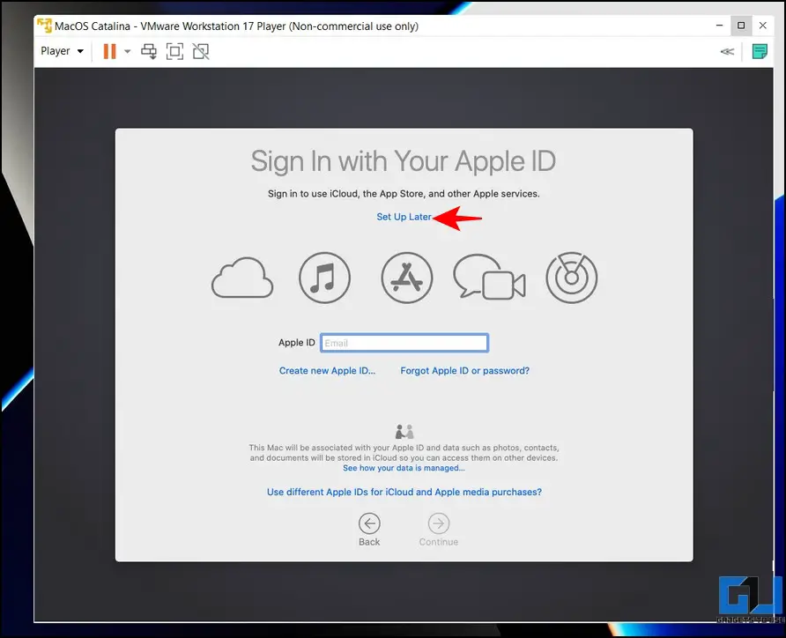786x638 pixels.
Task: Send Ctrl+Alt+Del to the virtual machine
Action: pyautogui.click(x=149, y=51)
